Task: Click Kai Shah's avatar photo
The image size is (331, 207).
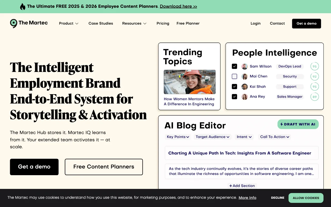Action: tap(245, 87)
